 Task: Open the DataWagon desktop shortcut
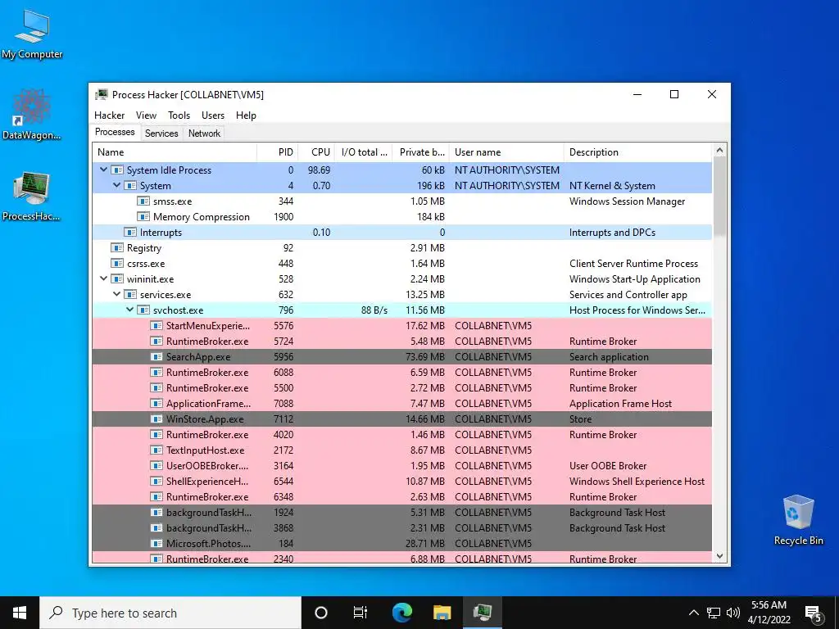(x=31, y=115)
